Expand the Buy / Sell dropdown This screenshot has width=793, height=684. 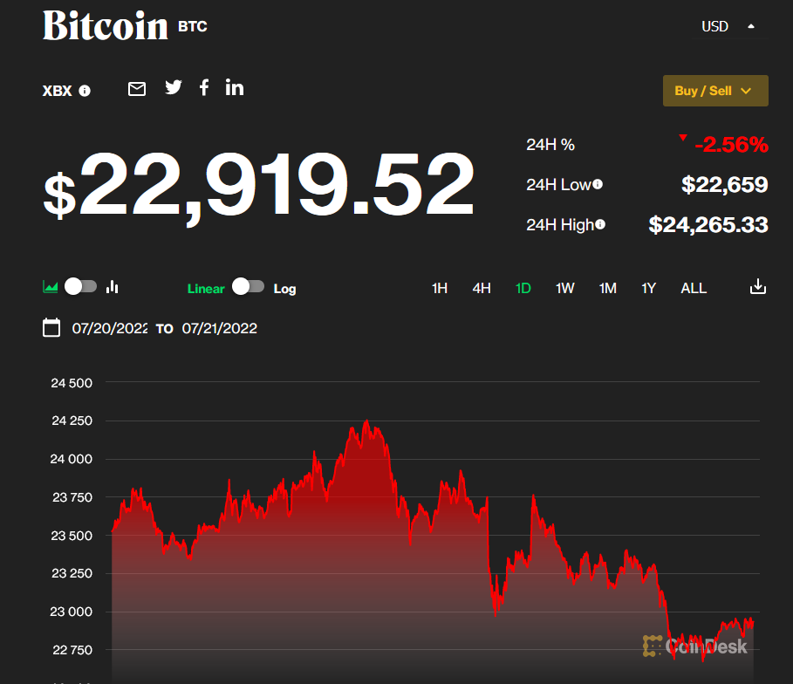point(714,91)
